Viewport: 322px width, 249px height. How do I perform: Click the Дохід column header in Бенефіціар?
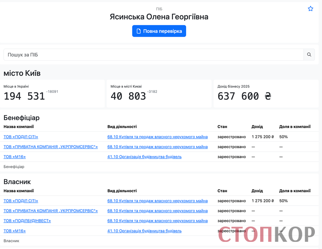click(x=257, y=126)
